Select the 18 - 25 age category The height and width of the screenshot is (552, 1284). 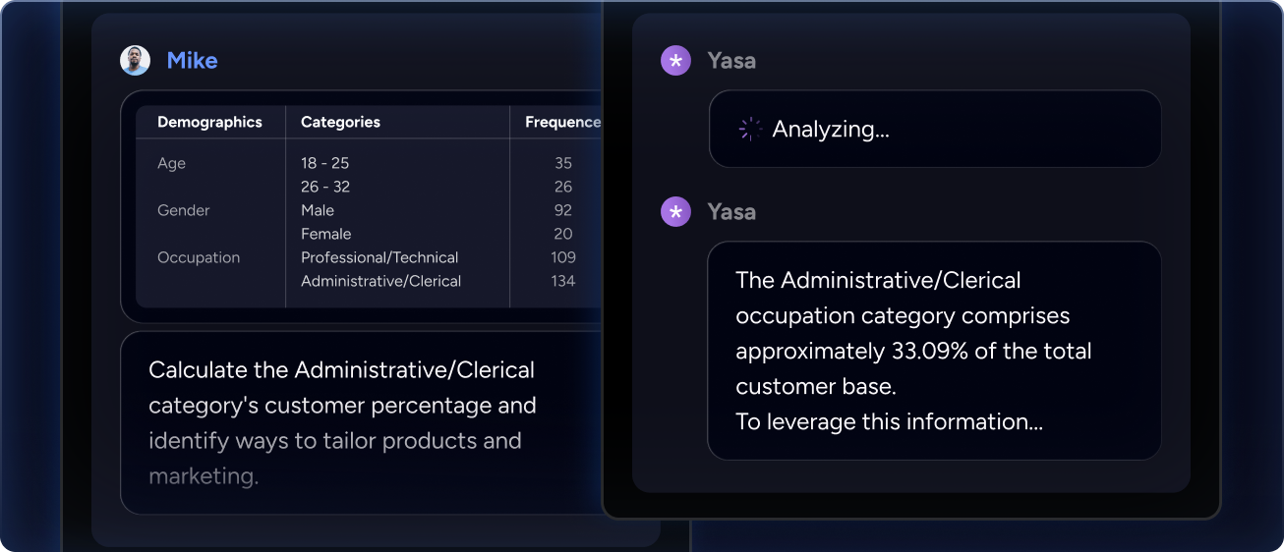tap(324, 163)
